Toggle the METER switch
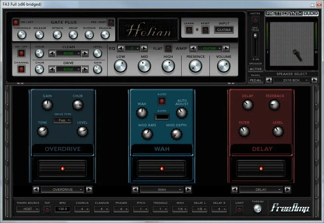 (255, 20)
